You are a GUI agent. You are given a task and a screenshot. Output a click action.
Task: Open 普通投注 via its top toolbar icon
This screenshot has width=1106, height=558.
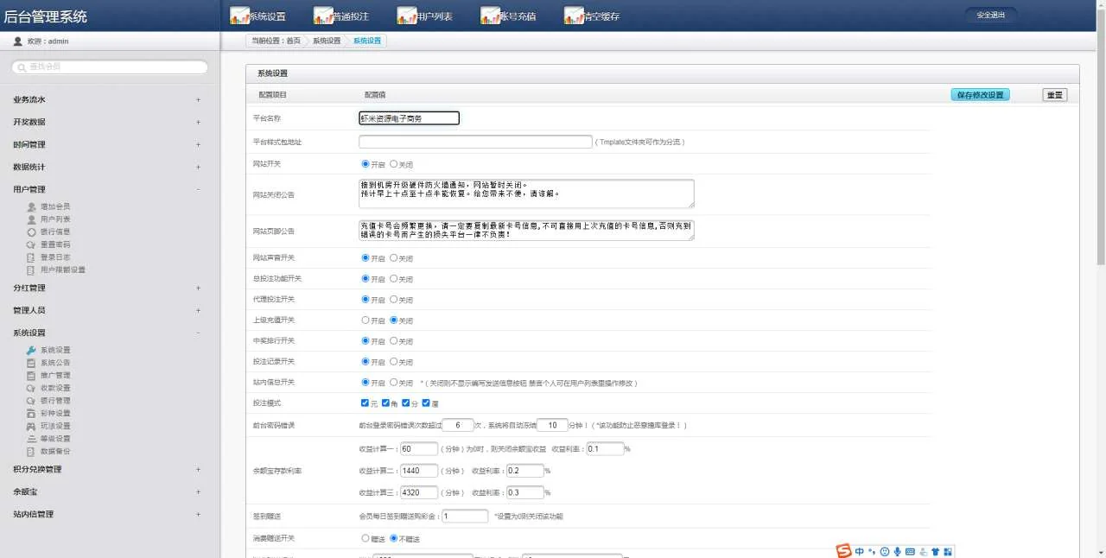tap(323, 16)
